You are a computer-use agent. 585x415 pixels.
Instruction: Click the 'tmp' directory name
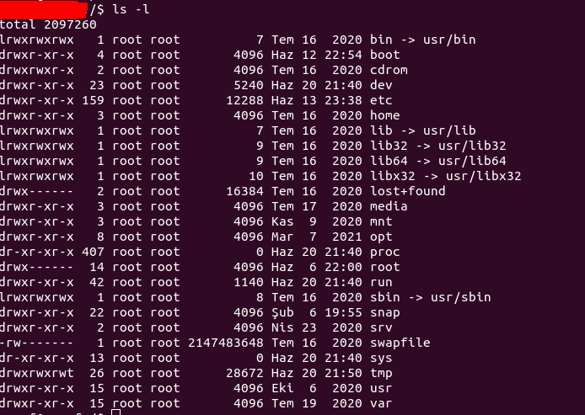pyautogui.click(x=381, y=373)
